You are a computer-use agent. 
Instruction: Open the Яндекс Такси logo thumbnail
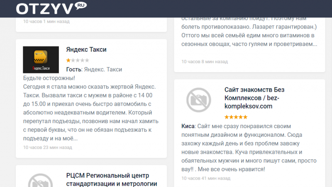coord(41,60)
